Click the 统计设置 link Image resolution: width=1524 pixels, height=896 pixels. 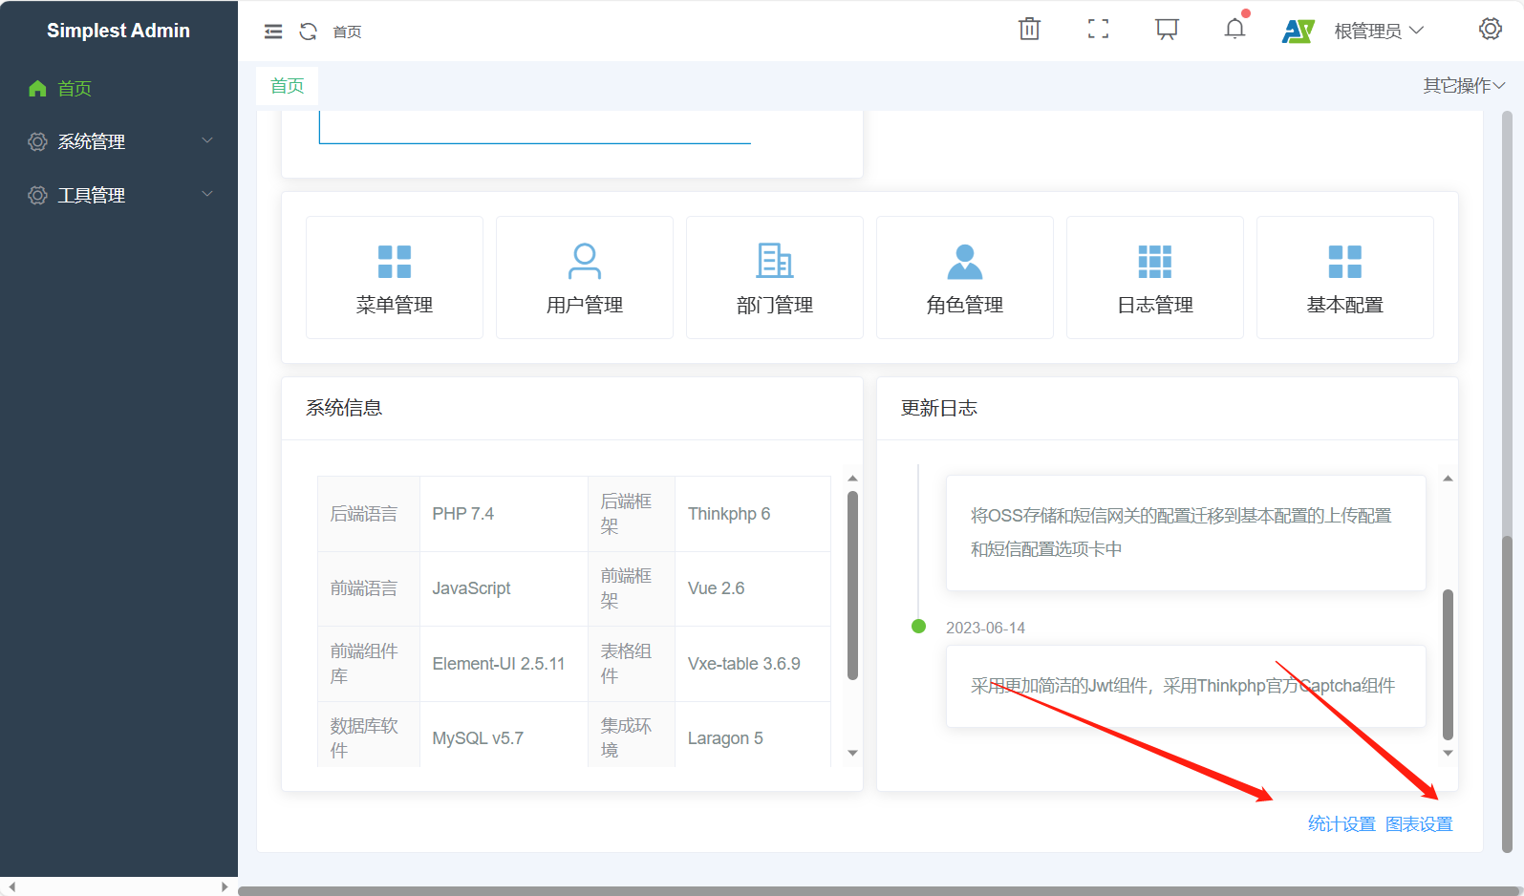[1342, 824]
